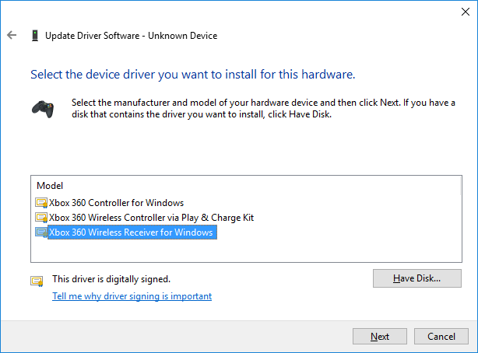Select Xbox 360 Controller for Windows model
The width and height of the screenshot is (478, 353).
[x=116, y=203]
